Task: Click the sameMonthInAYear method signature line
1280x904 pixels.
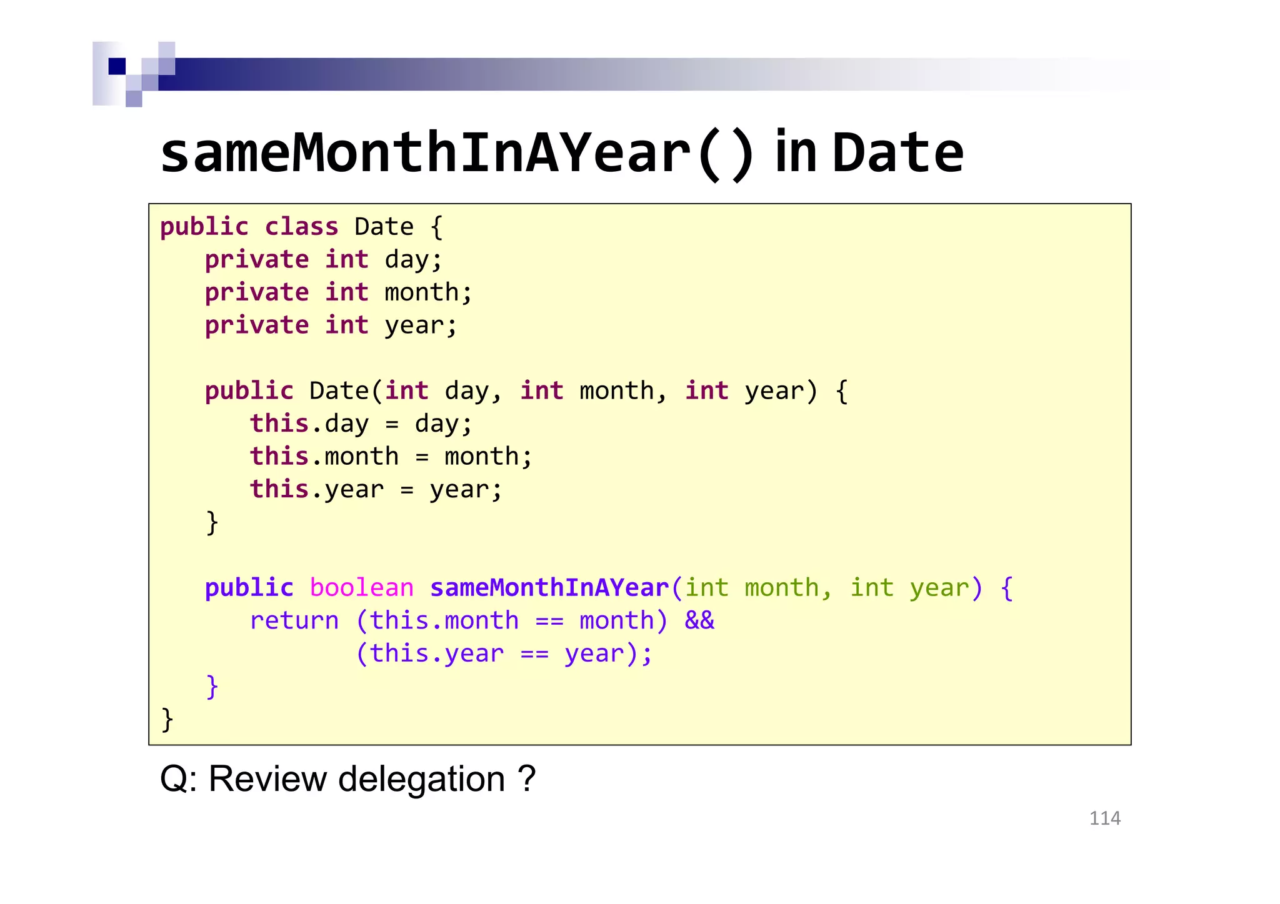Action: tap(609, 588)
